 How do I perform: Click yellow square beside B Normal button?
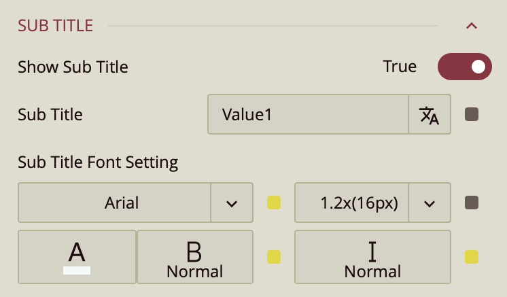point(274,257)
